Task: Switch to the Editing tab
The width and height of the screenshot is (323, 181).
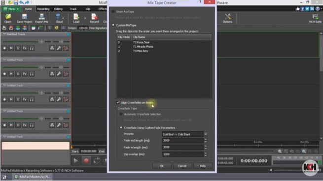Action: (58, 9)
